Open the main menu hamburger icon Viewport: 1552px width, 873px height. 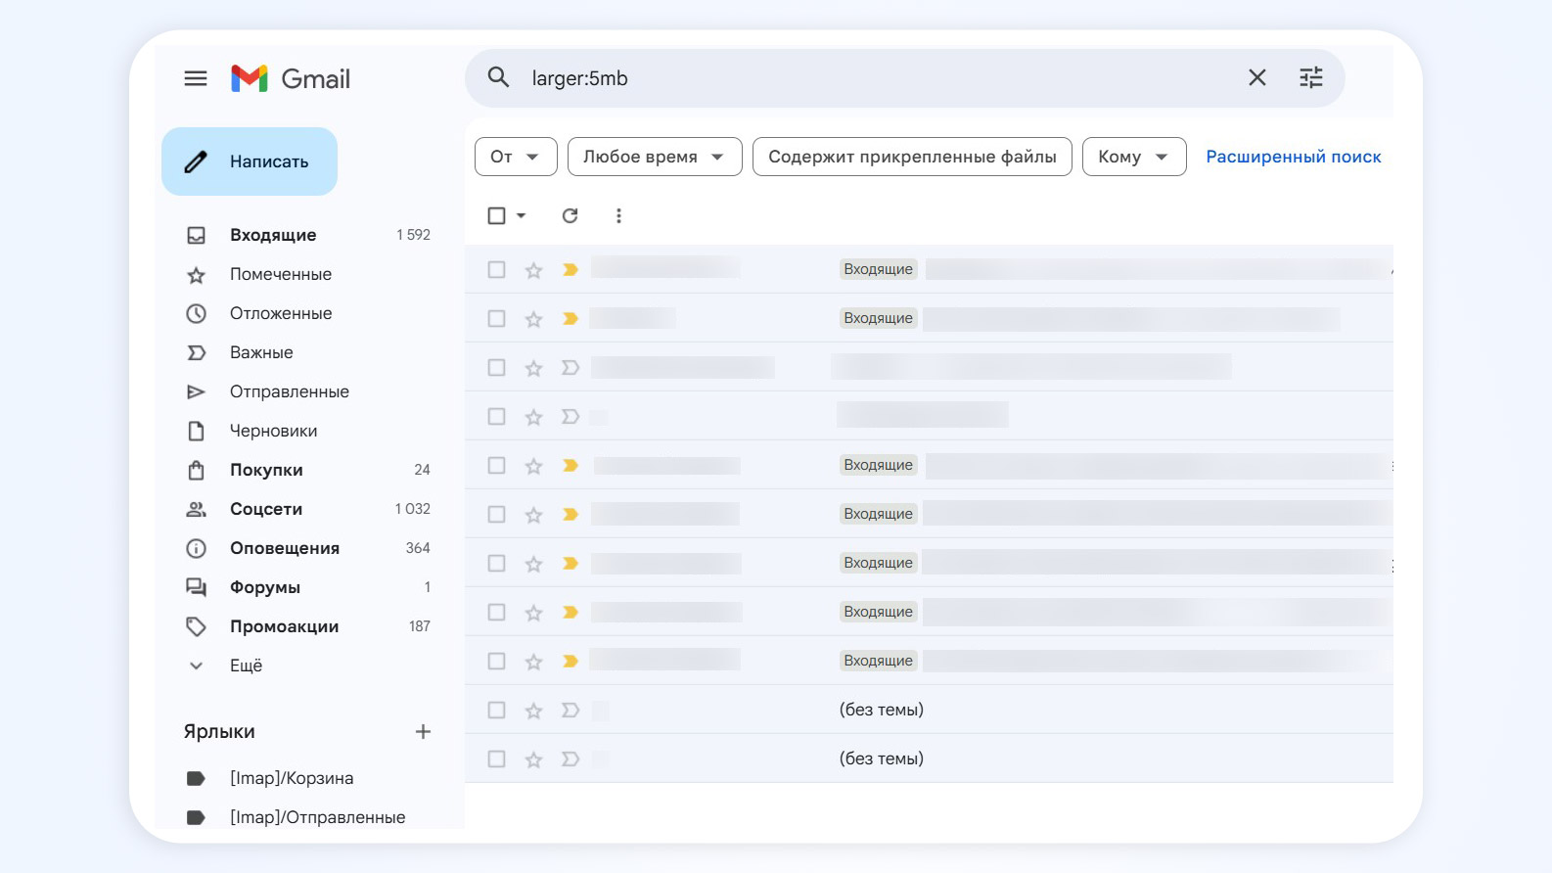(196, 78)
